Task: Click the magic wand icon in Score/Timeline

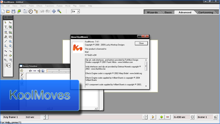Action: tap(22, 75)
